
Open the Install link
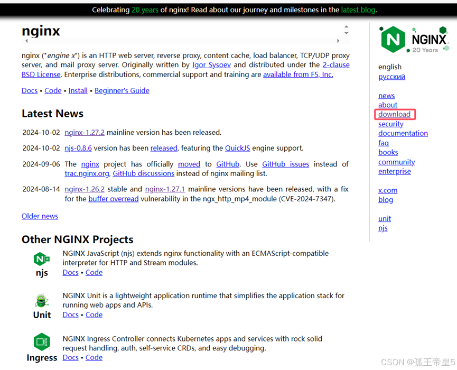(x=78, y=90)
